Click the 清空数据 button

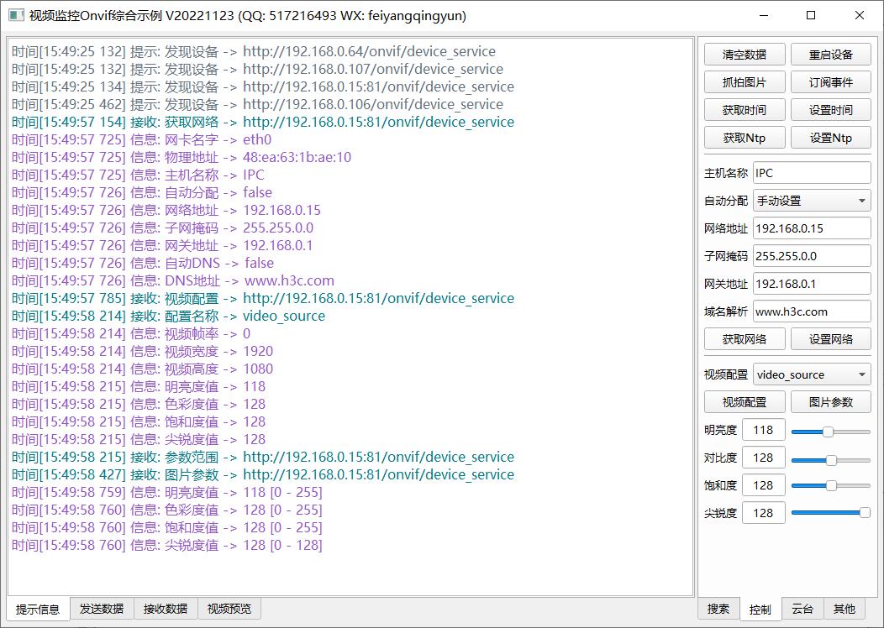[745, 55]
